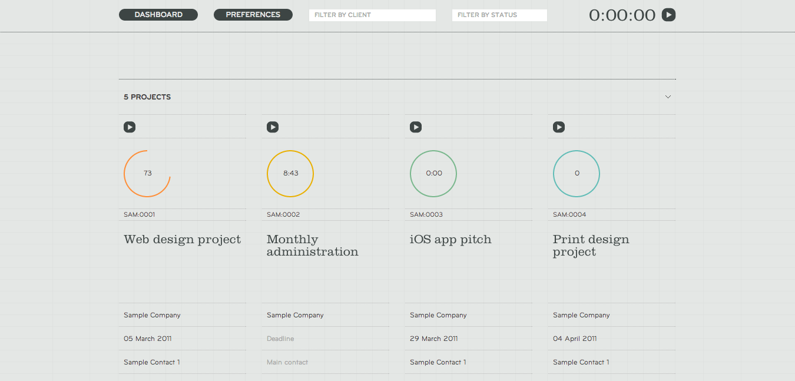This screenshot has height=381, width=795.
Task: Open the Filter by Client field
Action: pos(372,15)
